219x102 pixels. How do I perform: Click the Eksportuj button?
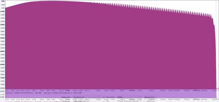(x=150, y=97)
